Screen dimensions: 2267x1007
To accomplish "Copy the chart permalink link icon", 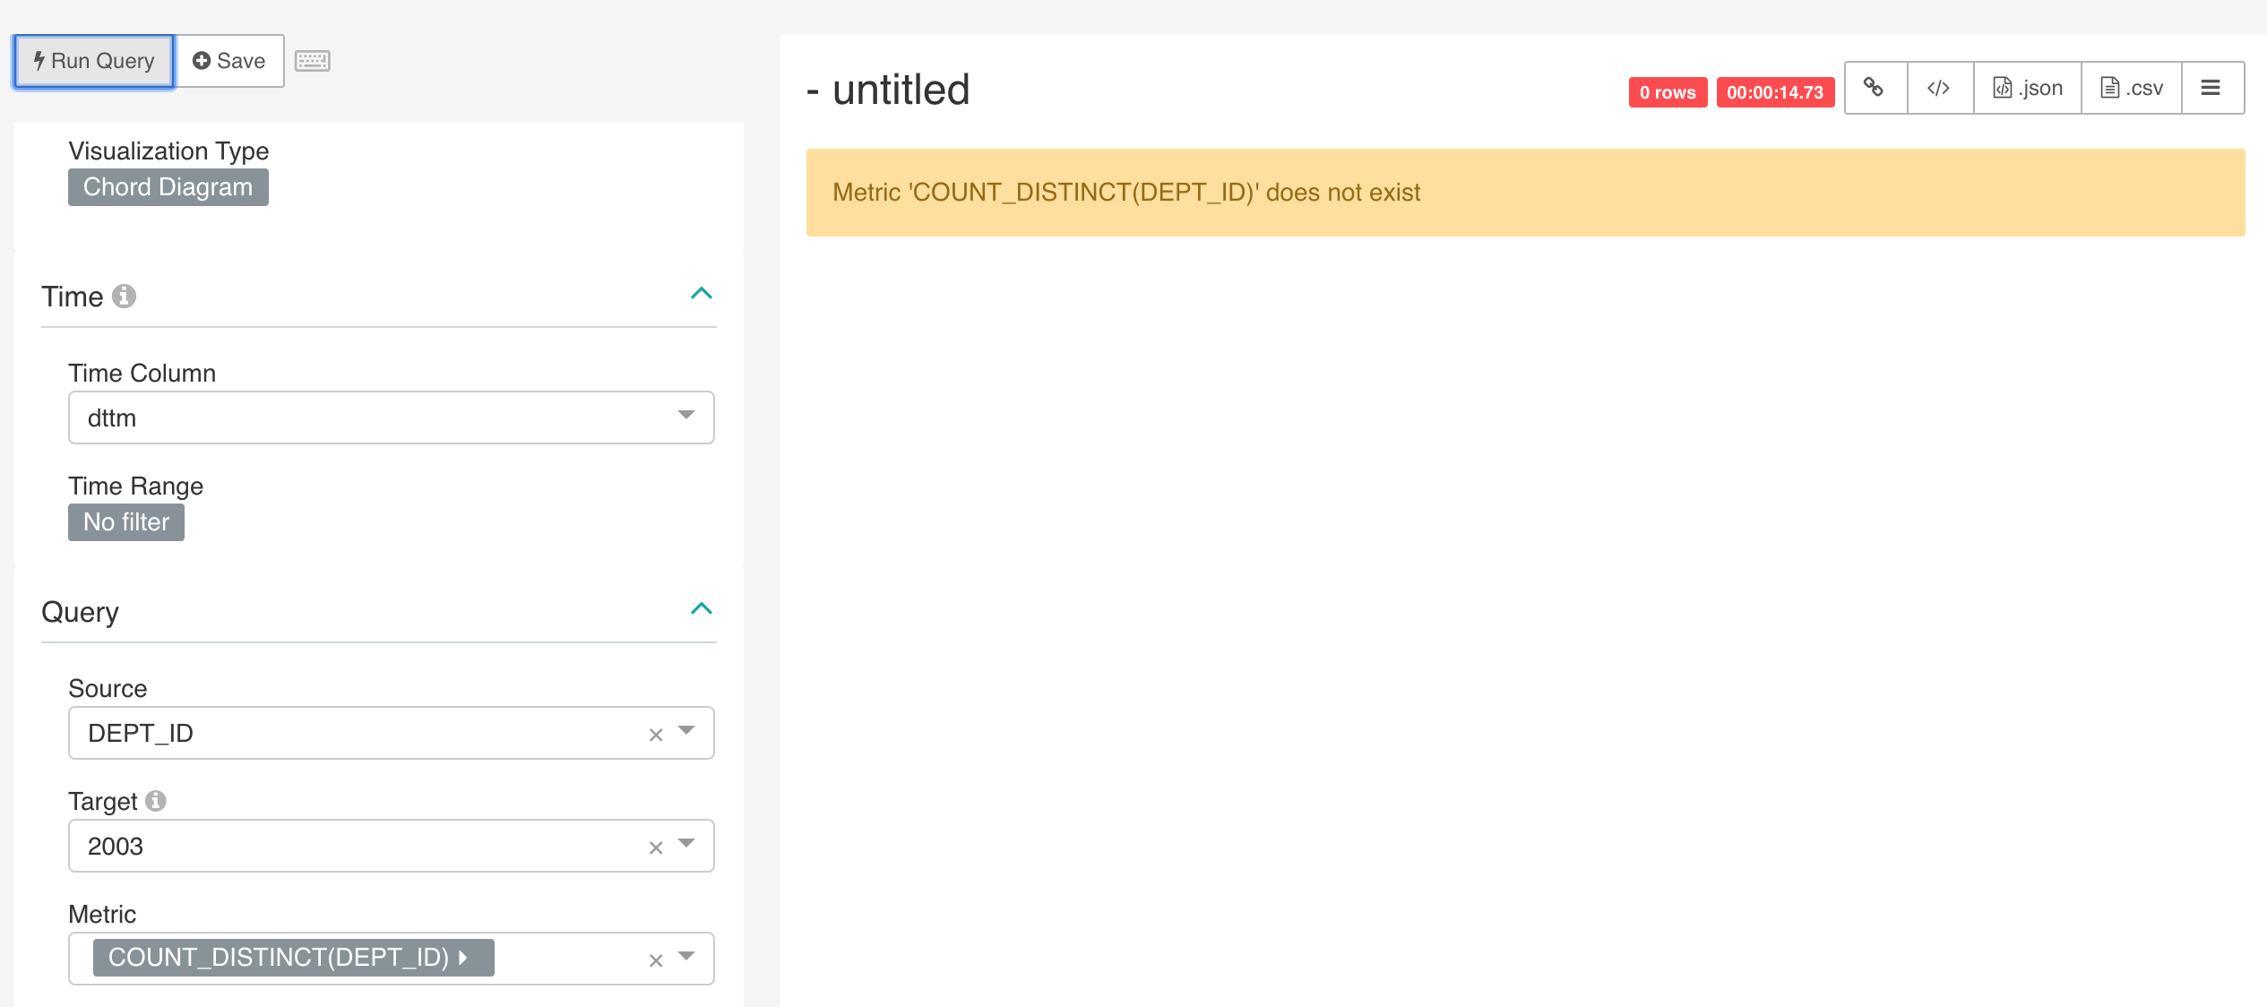I will coord(1874,88).
